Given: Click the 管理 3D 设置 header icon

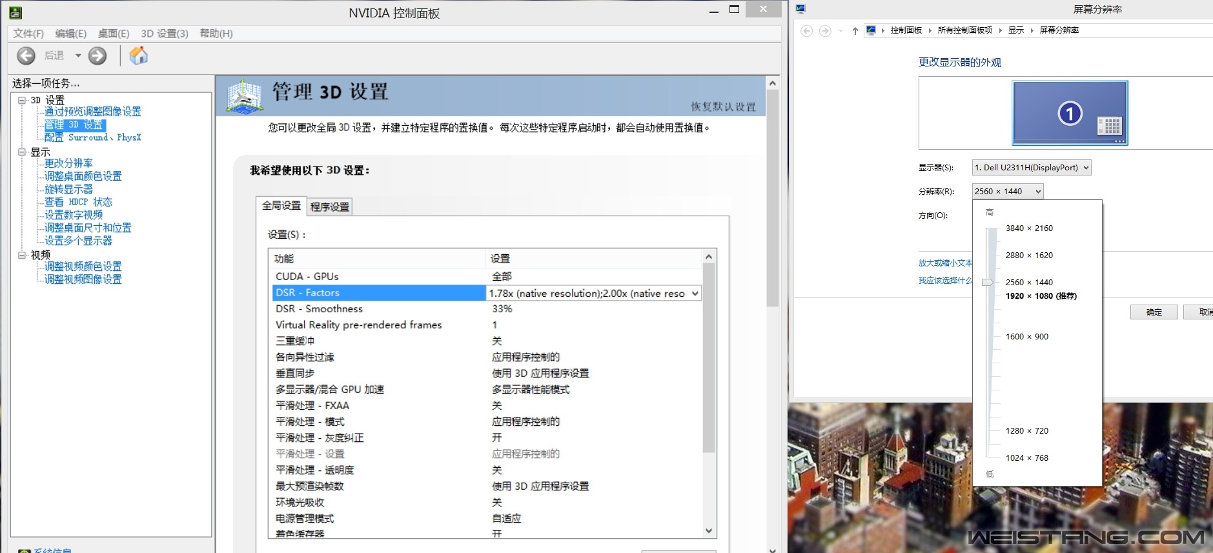Looking at the screenshot, I should 244,96.
